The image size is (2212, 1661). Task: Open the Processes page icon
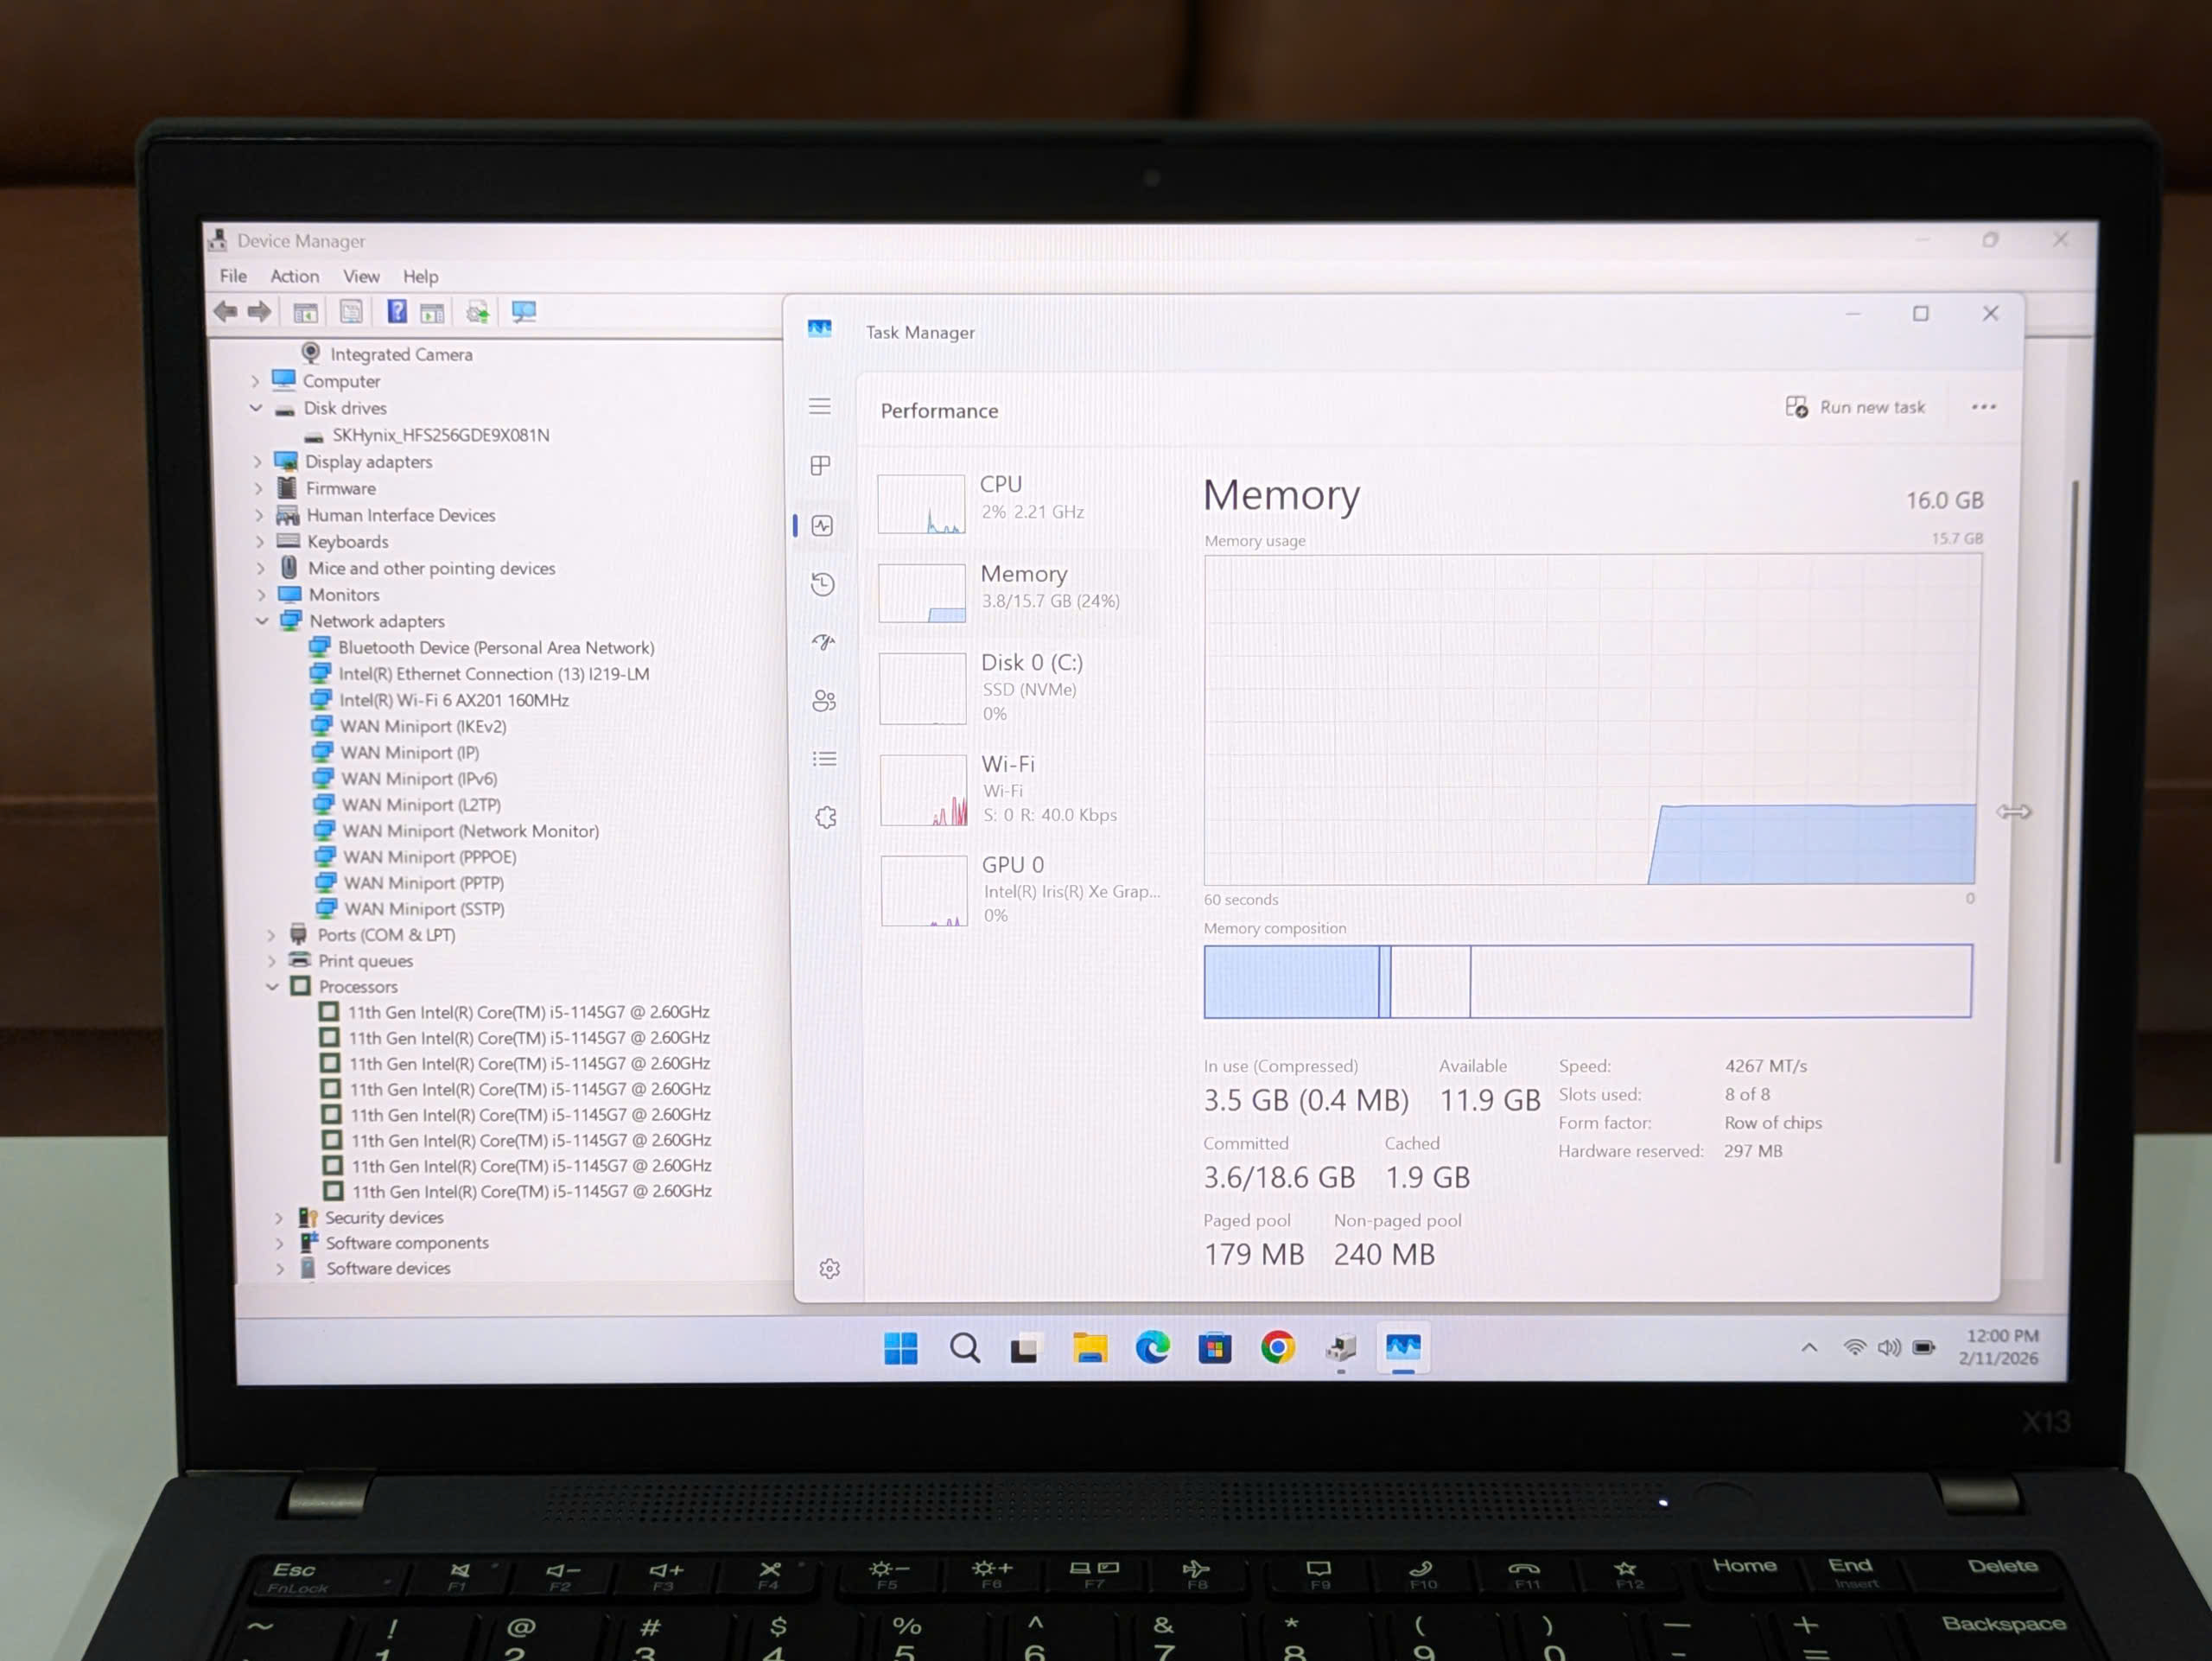820,466
